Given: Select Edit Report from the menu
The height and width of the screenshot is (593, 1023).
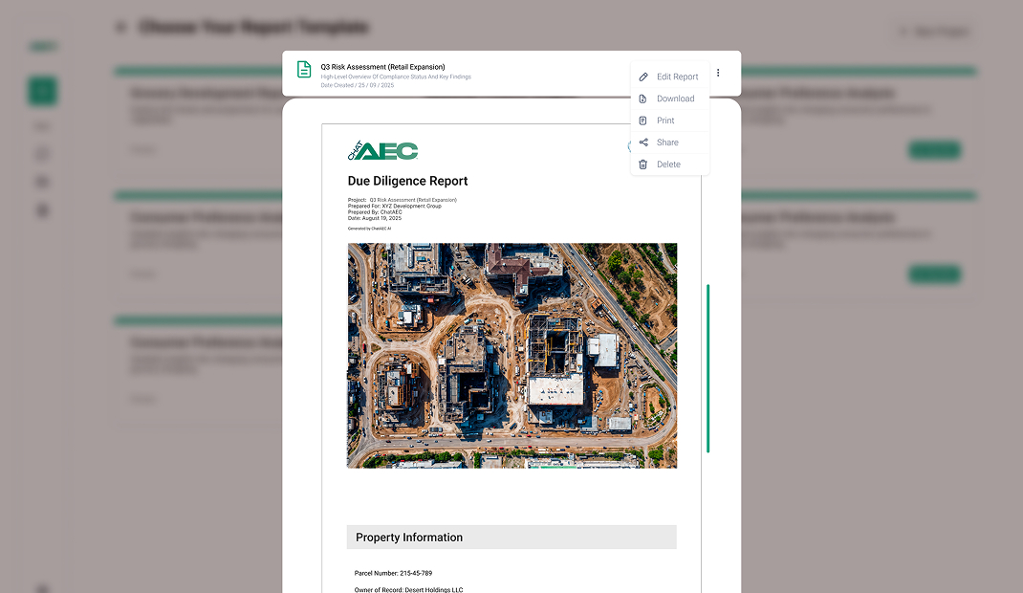Looking at the screenshot, I should coord(670,77).
